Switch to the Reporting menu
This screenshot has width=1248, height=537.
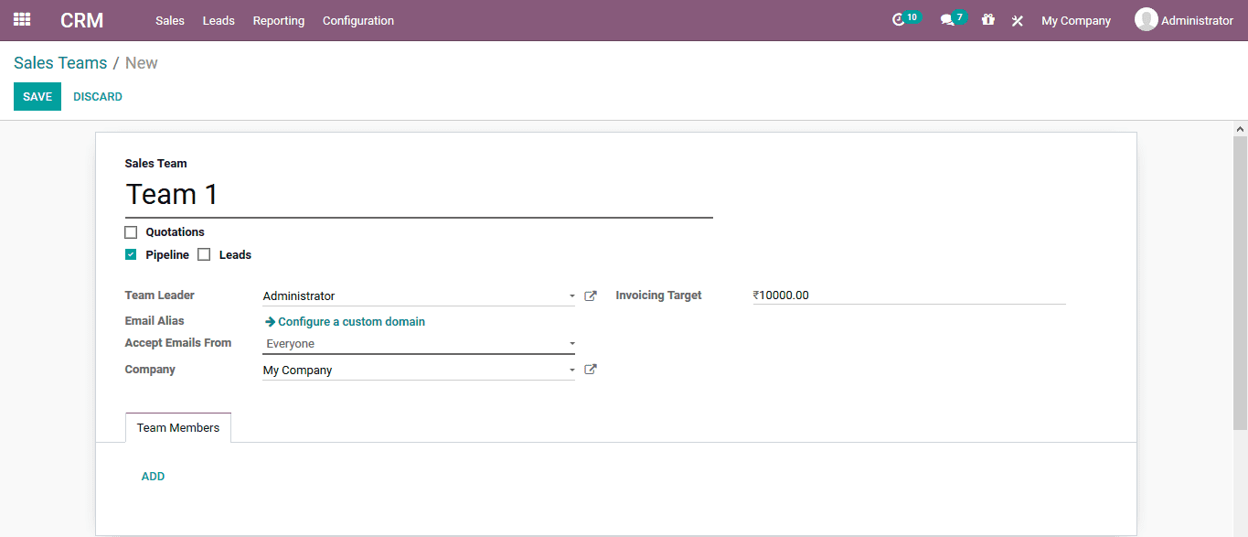278,20
